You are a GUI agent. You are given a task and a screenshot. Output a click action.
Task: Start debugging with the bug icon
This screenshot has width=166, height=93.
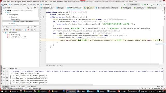pos(145,5)
